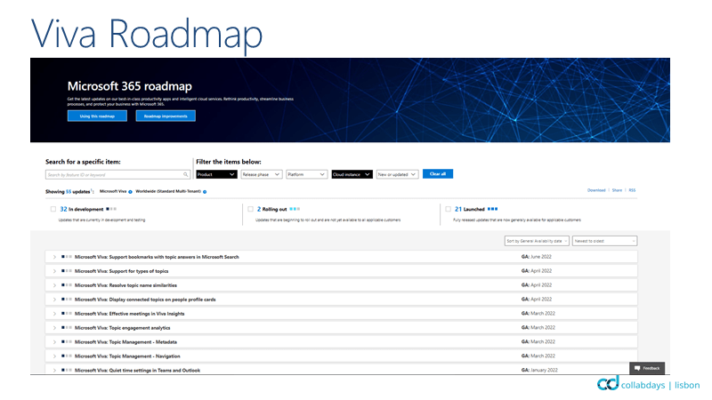Click the Roadmap improvements button
Viewport: 712px width, 400px height.
166,116
